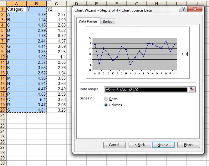Click cell with value 4.81

[36, 110]
